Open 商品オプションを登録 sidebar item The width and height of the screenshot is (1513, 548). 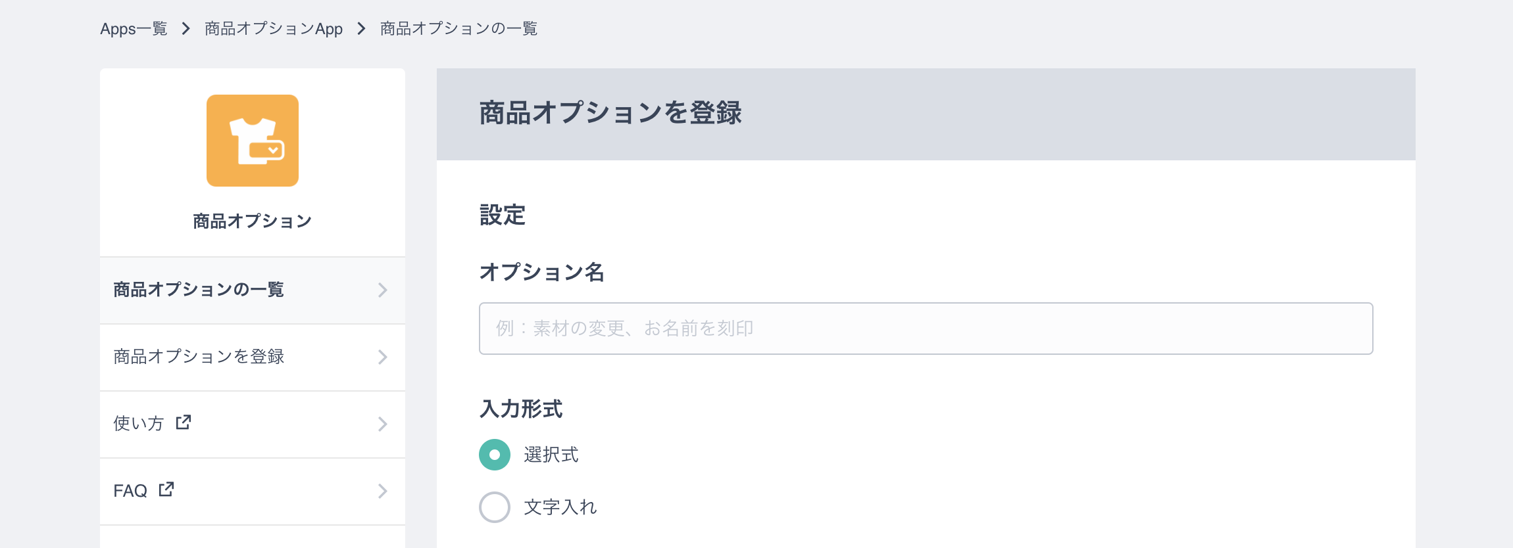[x=253, y=357]
